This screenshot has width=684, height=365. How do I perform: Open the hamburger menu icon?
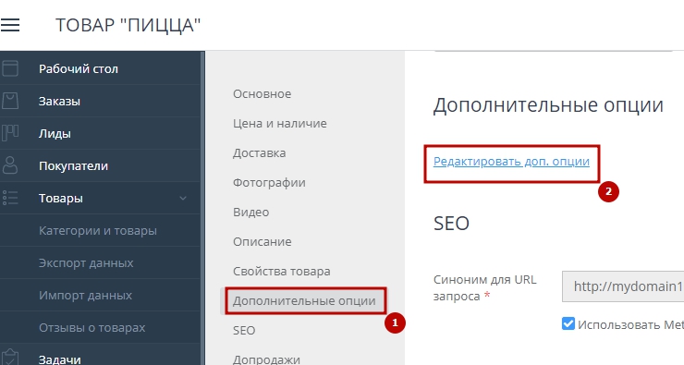(9, 25)
